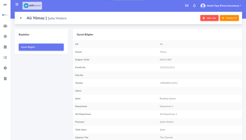Screen dimensions: 246x140
Task: Click the user avatar picture
Action: [203, 6]
